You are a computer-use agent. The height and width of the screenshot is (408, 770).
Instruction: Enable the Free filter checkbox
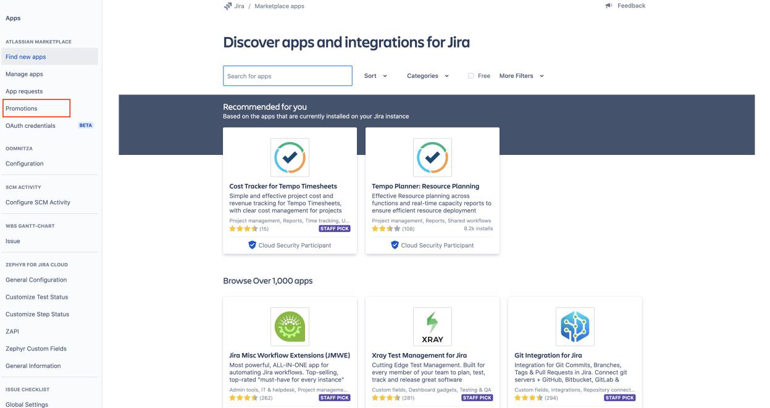(471, 76)
